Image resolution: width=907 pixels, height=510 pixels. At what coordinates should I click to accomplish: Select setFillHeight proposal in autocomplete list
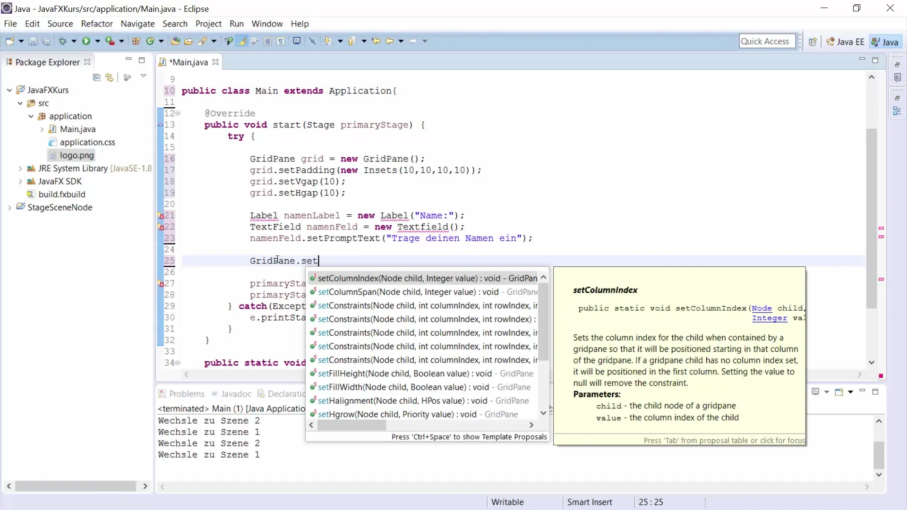tap(424, 374)
